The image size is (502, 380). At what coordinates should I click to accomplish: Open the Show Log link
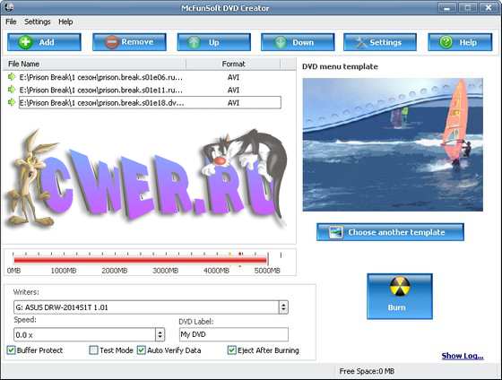pyautogui.click(x=463, y=356)
